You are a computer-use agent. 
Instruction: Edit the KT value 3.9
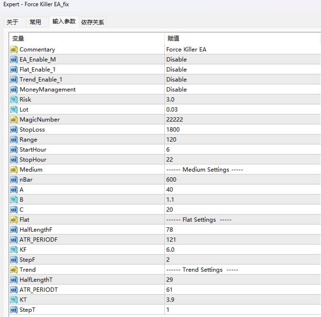click(243, 300)
